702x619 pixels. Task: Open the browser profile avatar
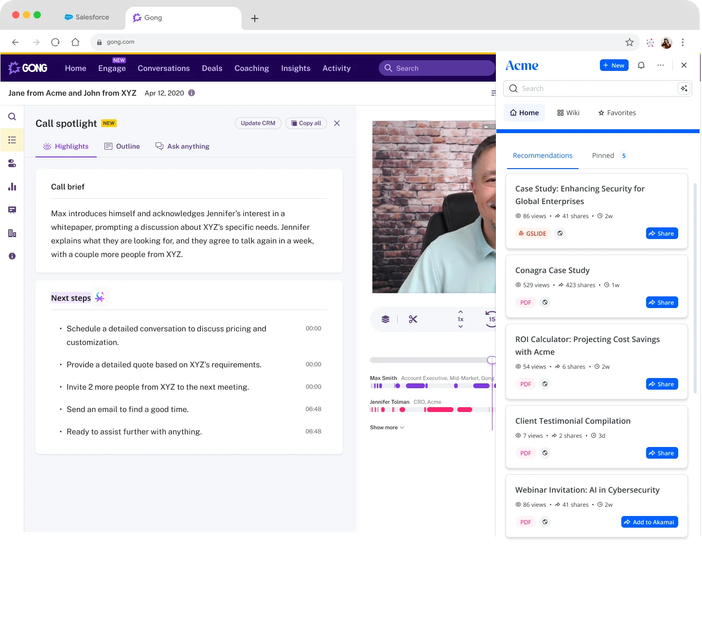tap(667, 42)
